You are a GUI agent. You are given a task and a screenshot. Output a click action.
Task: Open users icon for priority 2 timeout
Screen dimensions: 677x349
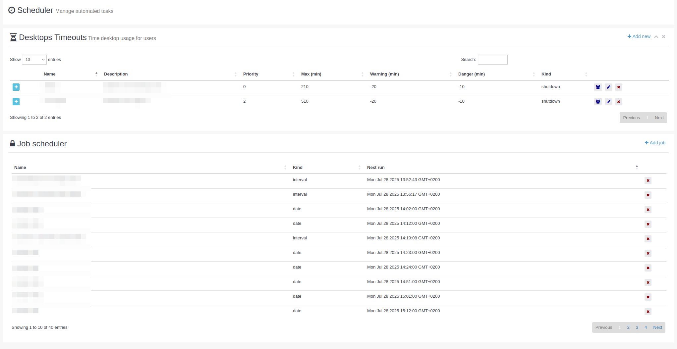tap(598, 102)
